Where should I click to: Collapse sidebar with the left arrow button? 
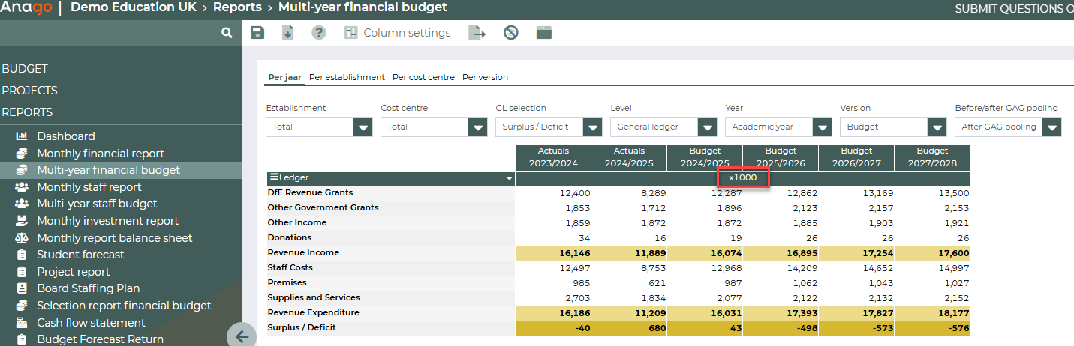coord(241,336)
